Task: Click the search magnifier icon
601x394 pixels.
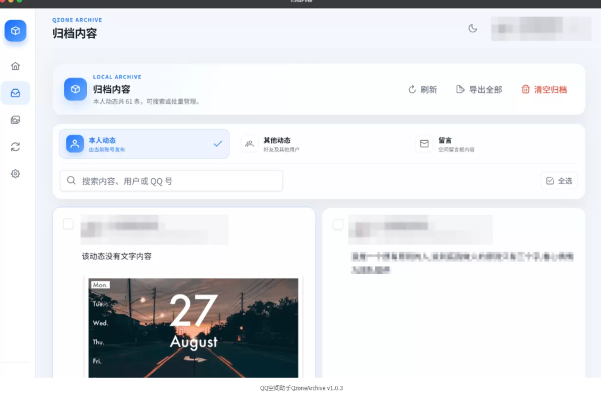Action: (71, 181)
